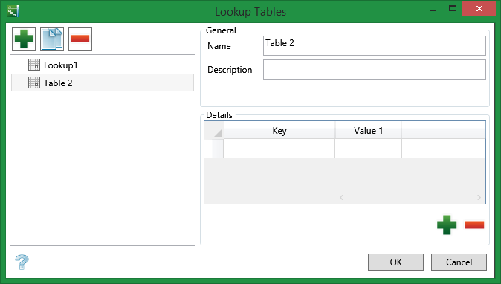The width and height of the screenshot is (501, 284).
Task: Open help via the question mark icon
Action: (22, 262)
